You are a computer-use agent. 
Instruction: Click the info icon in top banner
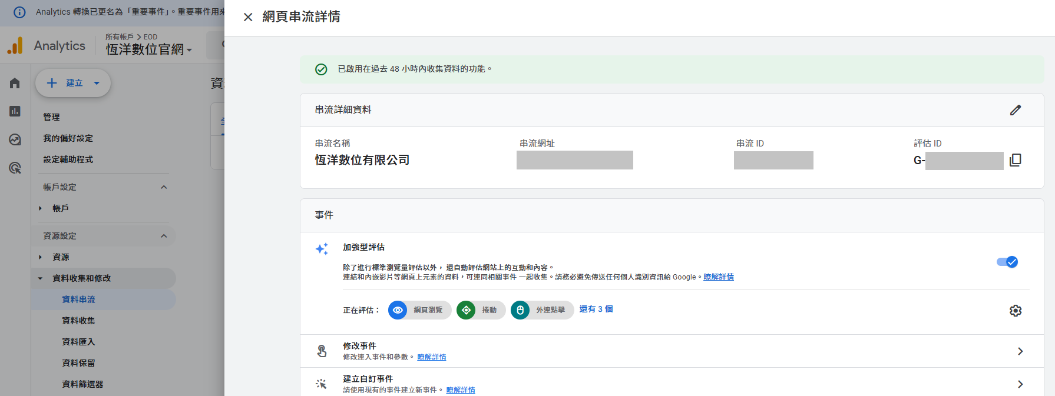click(19, 12)
